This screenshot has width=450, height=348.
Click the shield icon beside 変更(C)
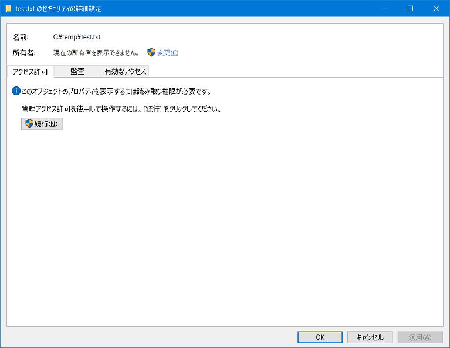(x=151, y=52)
